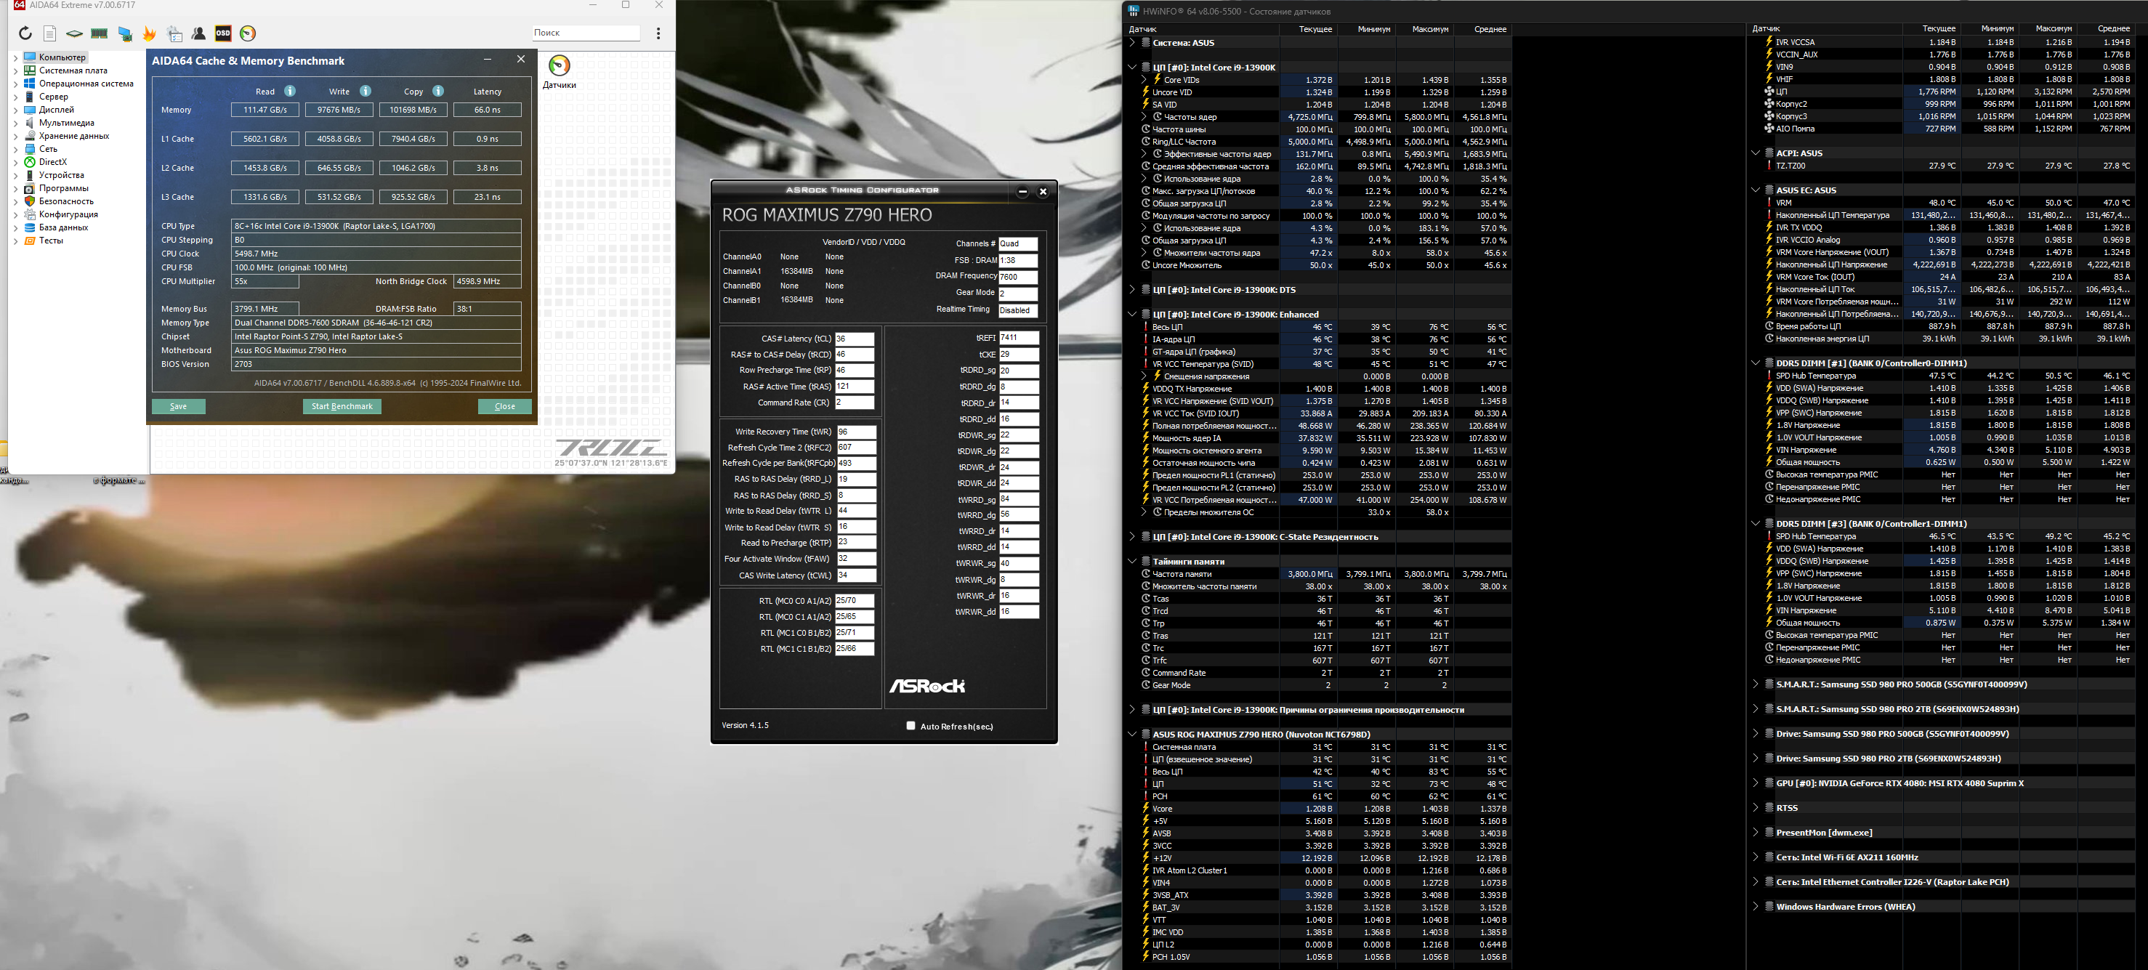This screenshot has width=2148, height=970.
Task: Expand the Windows Hardware Errors (WHEA) group
Action: (x=1754, y=907)
